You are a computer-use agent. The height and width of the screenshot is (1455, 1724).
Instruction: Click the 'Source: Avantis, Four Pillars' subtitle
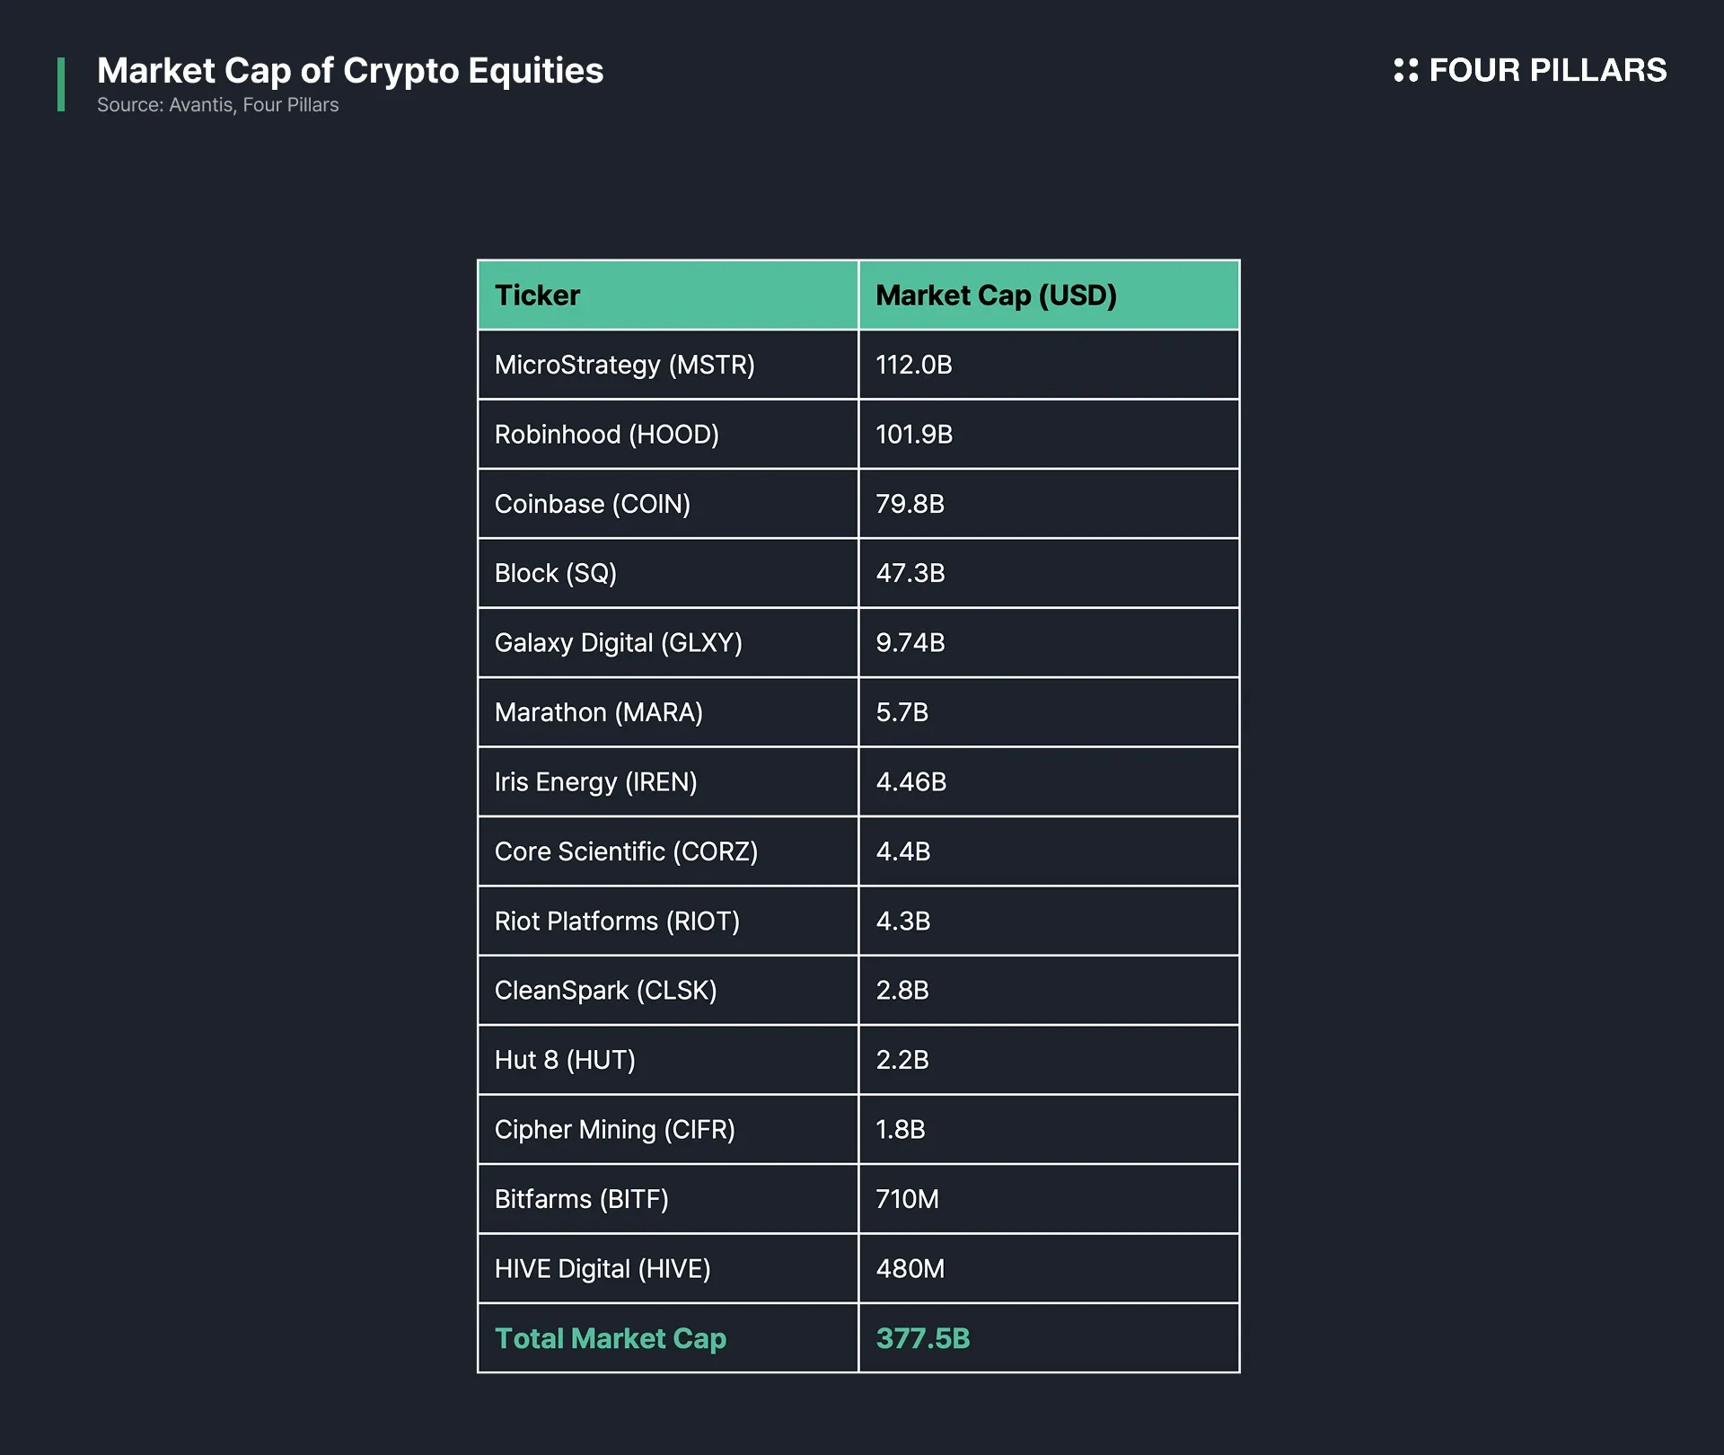pyautogui.click(x=218, y=105)
